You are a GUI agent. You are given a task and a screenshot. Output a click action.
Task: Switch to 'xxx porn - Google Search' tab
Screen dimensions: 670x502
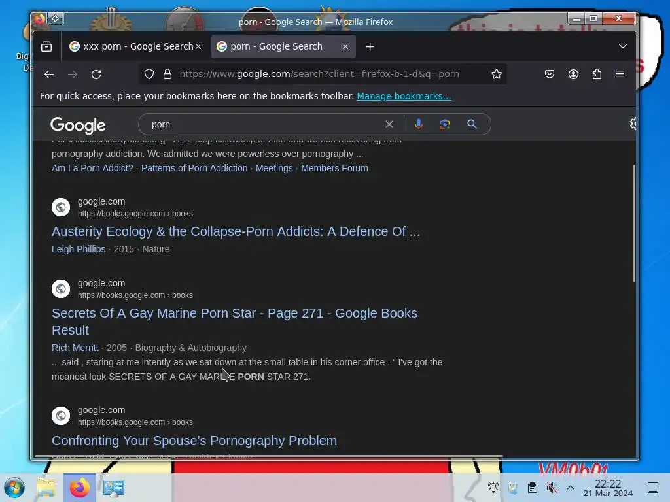[x=135, y=46]
